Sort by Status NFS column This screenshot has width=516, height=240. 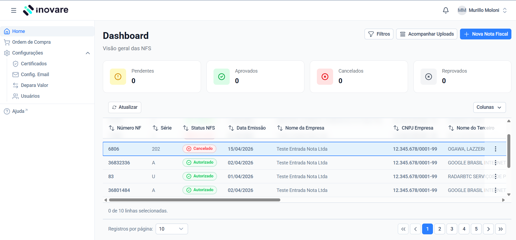(199, 128)
